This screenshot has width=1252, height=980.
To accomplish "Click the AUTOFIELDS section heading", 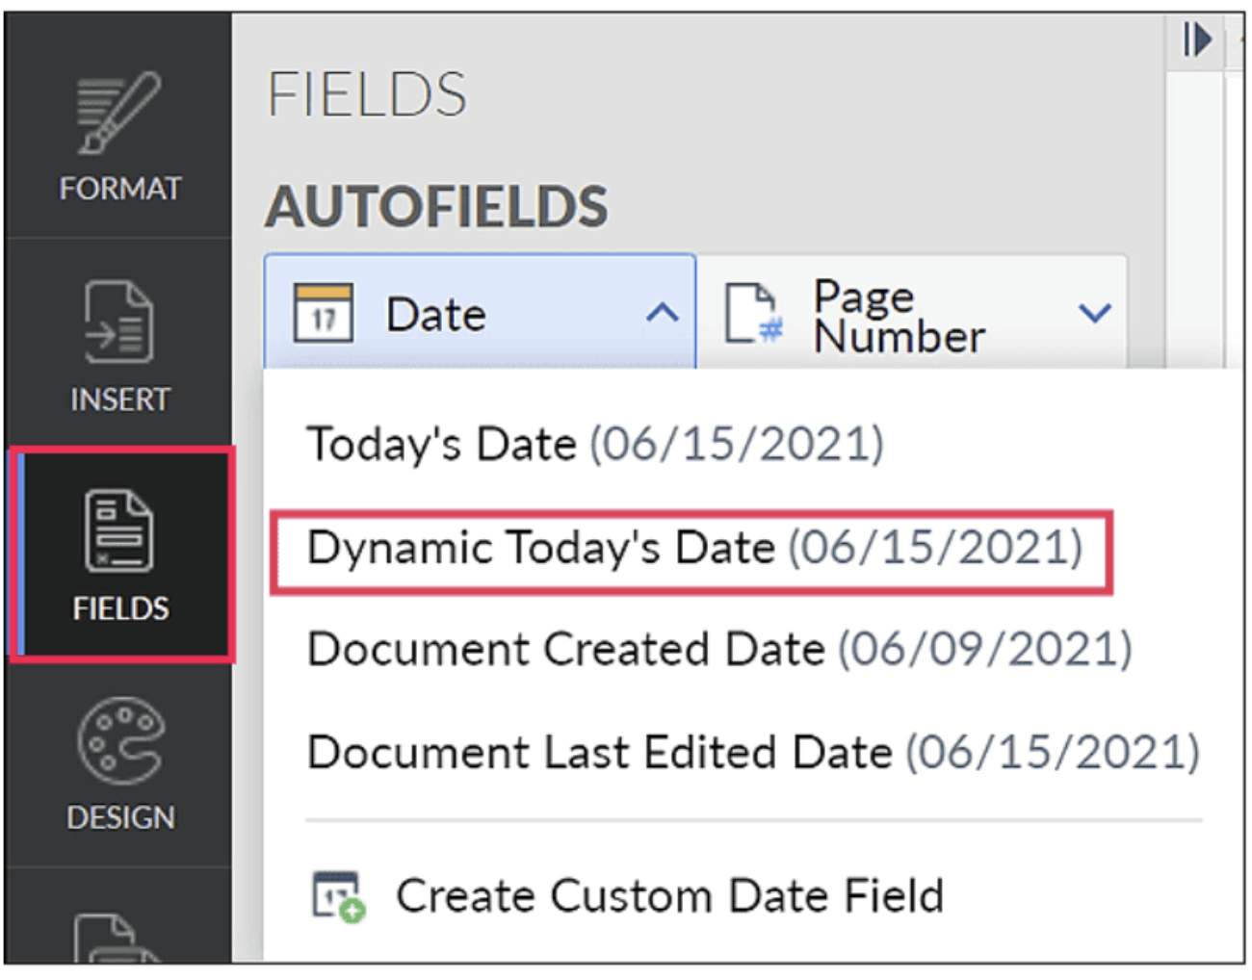I will click(436, 206).
